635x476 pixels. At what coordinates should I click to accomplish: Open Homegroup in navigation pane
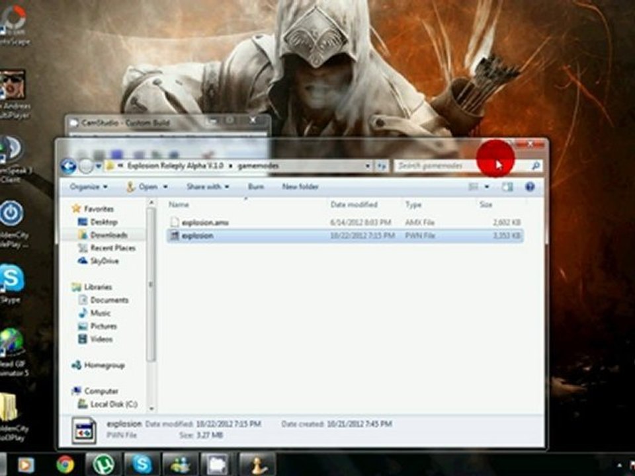[104, 365]
